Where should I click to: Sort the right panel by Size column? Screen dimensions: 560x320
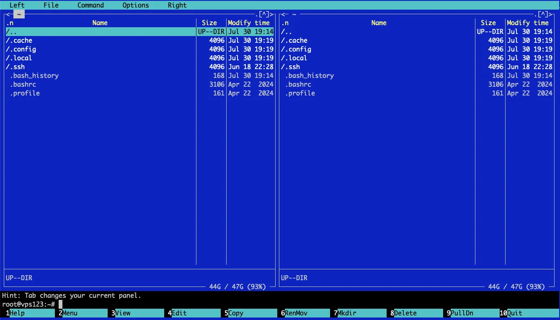pyautogui.click(x=488, y=23)
